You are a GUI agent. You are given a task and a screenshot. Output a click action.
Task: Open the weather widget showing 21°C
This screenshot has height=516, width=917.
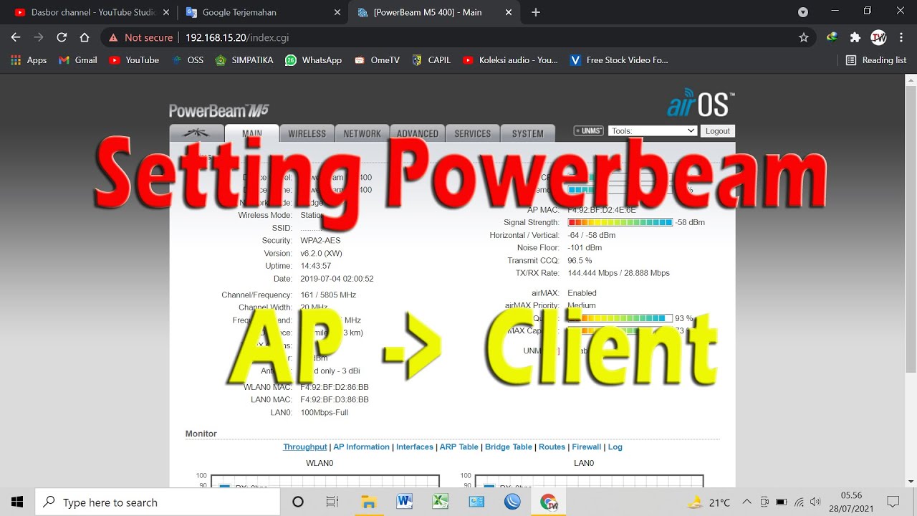709,502
